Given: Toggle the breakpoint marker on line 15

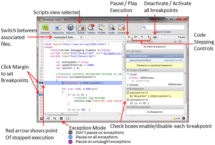Looking at the screenshot, I should point(41,83).
